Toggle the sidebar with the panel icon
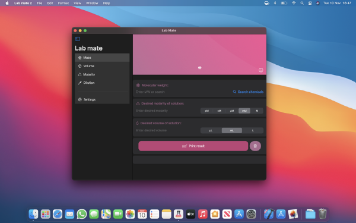Viewport: 356px width, 223px height. coord(78,39)
